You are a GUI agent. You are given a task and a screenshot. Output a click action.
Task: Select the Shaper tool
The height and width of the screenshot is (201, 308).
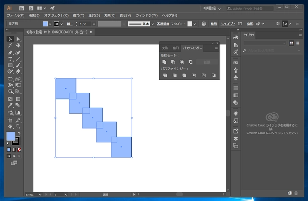pos(10,72)
